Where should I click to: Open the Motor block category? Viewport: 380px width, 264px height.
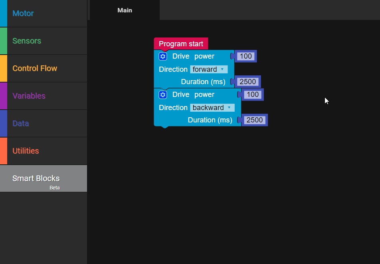point(44,13)
